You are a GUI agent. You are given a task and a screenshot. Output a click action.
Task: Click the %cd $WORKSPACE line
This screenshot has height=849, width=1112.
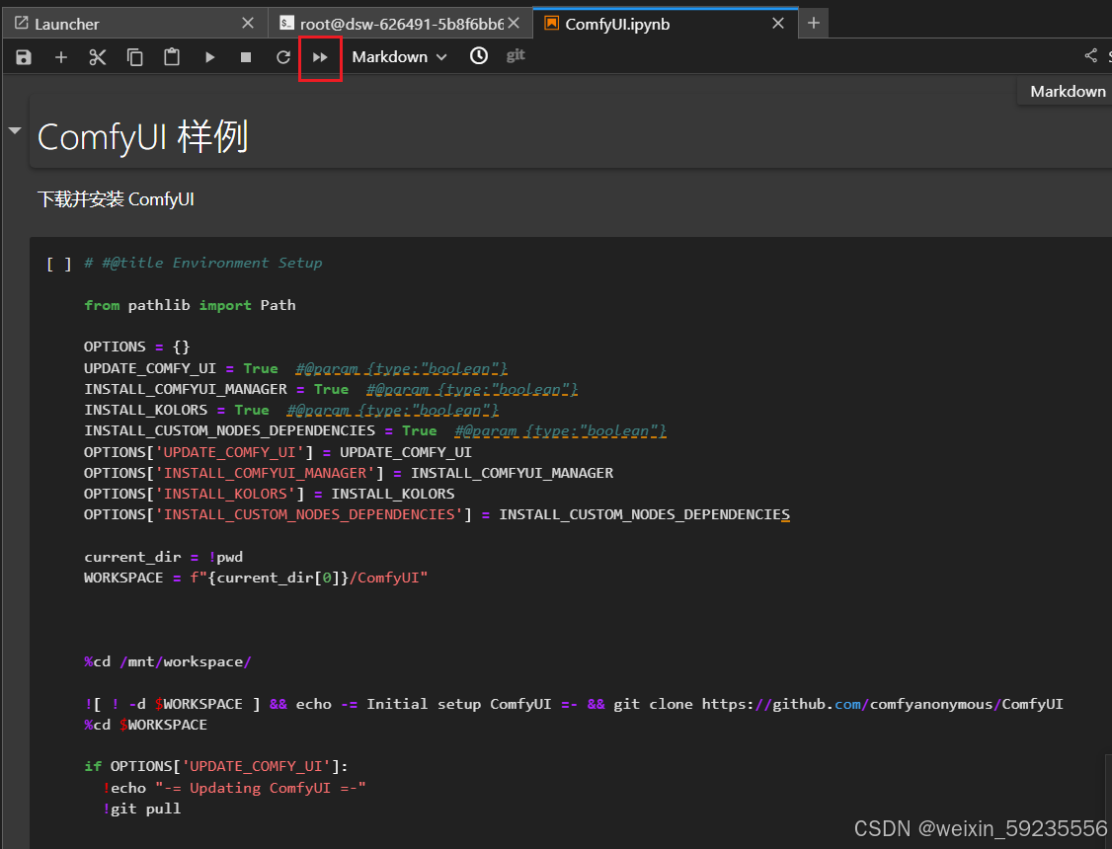pyautogui.click(x=145, y=725)
